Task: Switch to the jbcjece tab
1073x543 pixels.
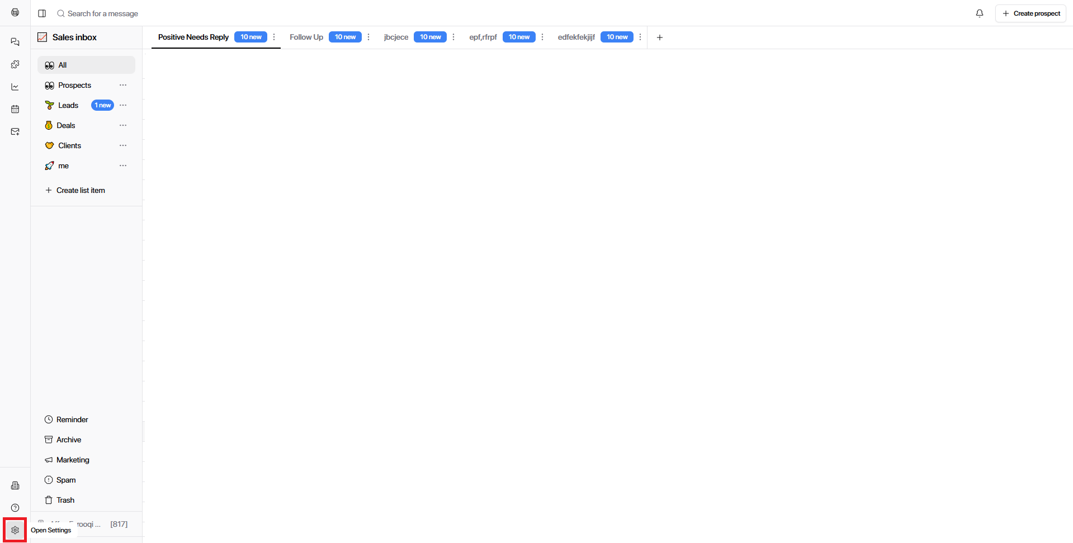Action: [x=396, y=37]
